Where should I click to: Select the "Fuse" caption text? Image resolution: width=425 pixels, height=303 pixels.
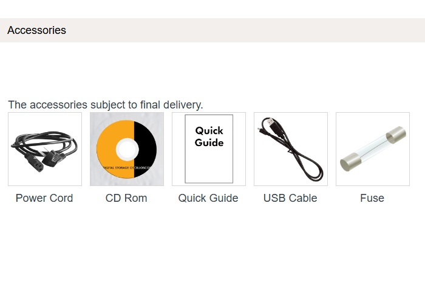click(372, 198)
